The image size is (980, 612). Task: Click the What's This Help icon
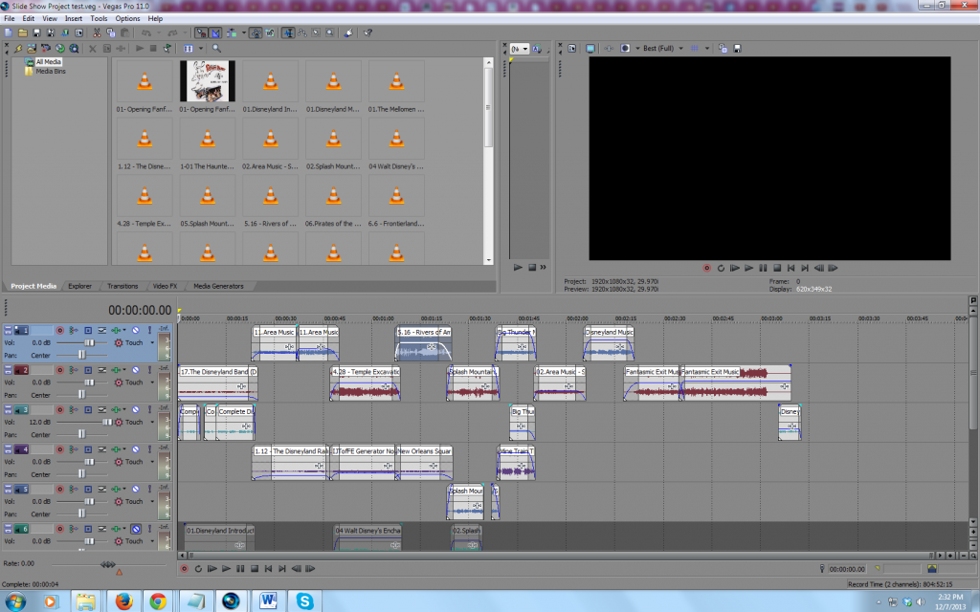367,33
